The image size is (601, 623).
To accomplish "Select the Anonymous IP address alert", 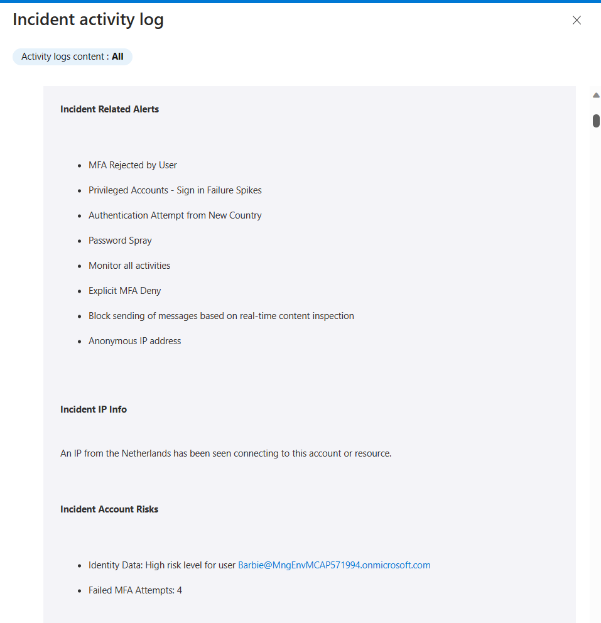I will click(x=134, y=341).
